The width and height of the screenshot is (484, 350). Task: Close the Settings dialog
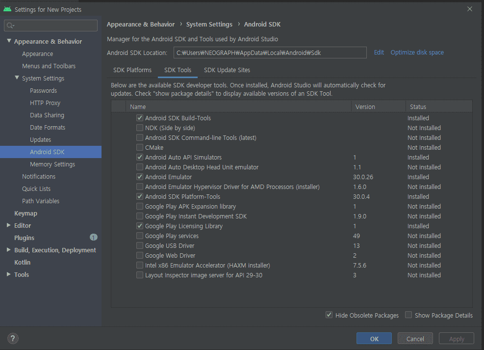point(469,9)
